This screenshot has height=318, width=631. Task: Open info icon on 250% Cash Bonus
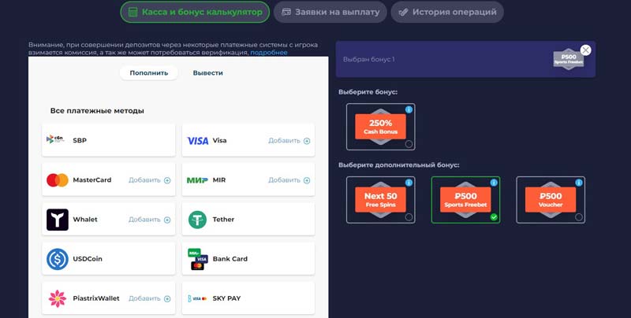[x=409, y=110]
